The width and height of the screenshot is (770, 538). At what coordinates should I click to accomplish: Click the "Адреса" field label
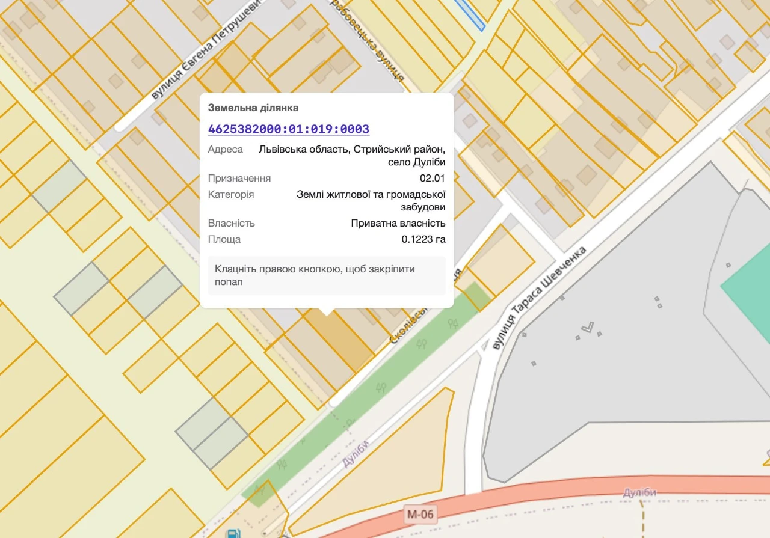coord(226,149)
